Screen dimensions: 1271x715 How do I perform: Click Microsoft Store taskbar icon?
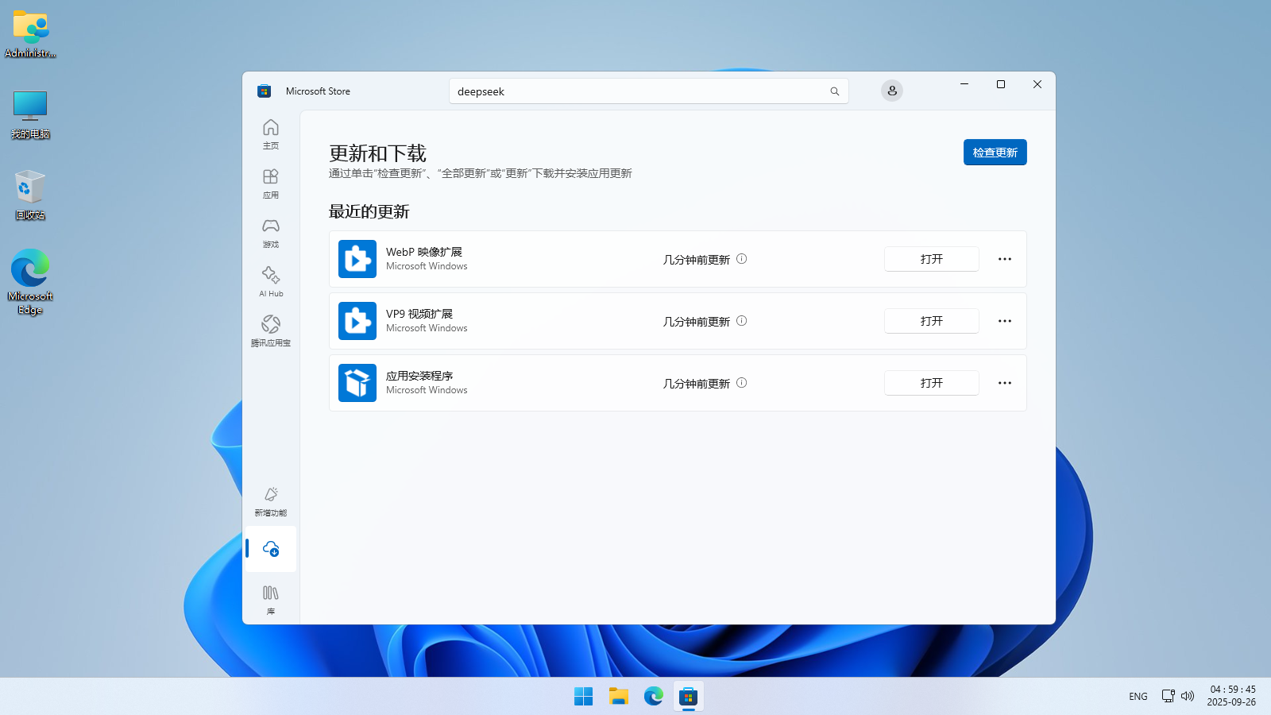coord(689,697)
